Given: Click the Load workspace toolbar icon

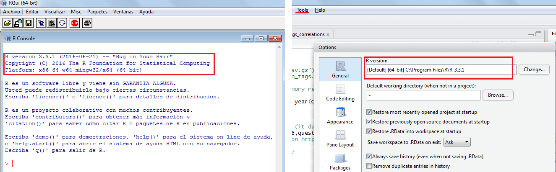Looking at the screenshot, I should 18,23.
